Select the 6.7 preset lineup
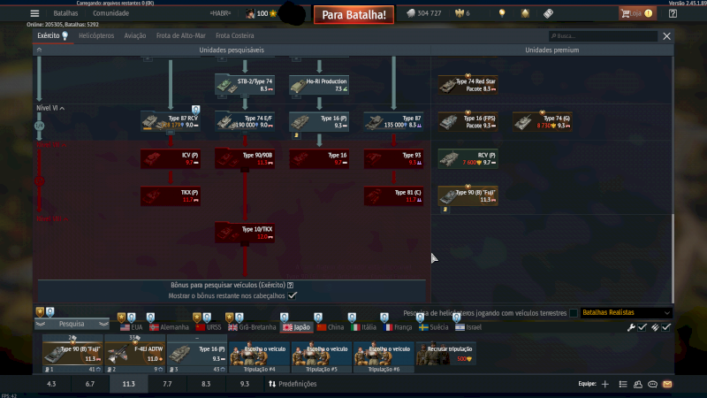The height and width of the screenshot is (398, 707). tap(90, 384)
